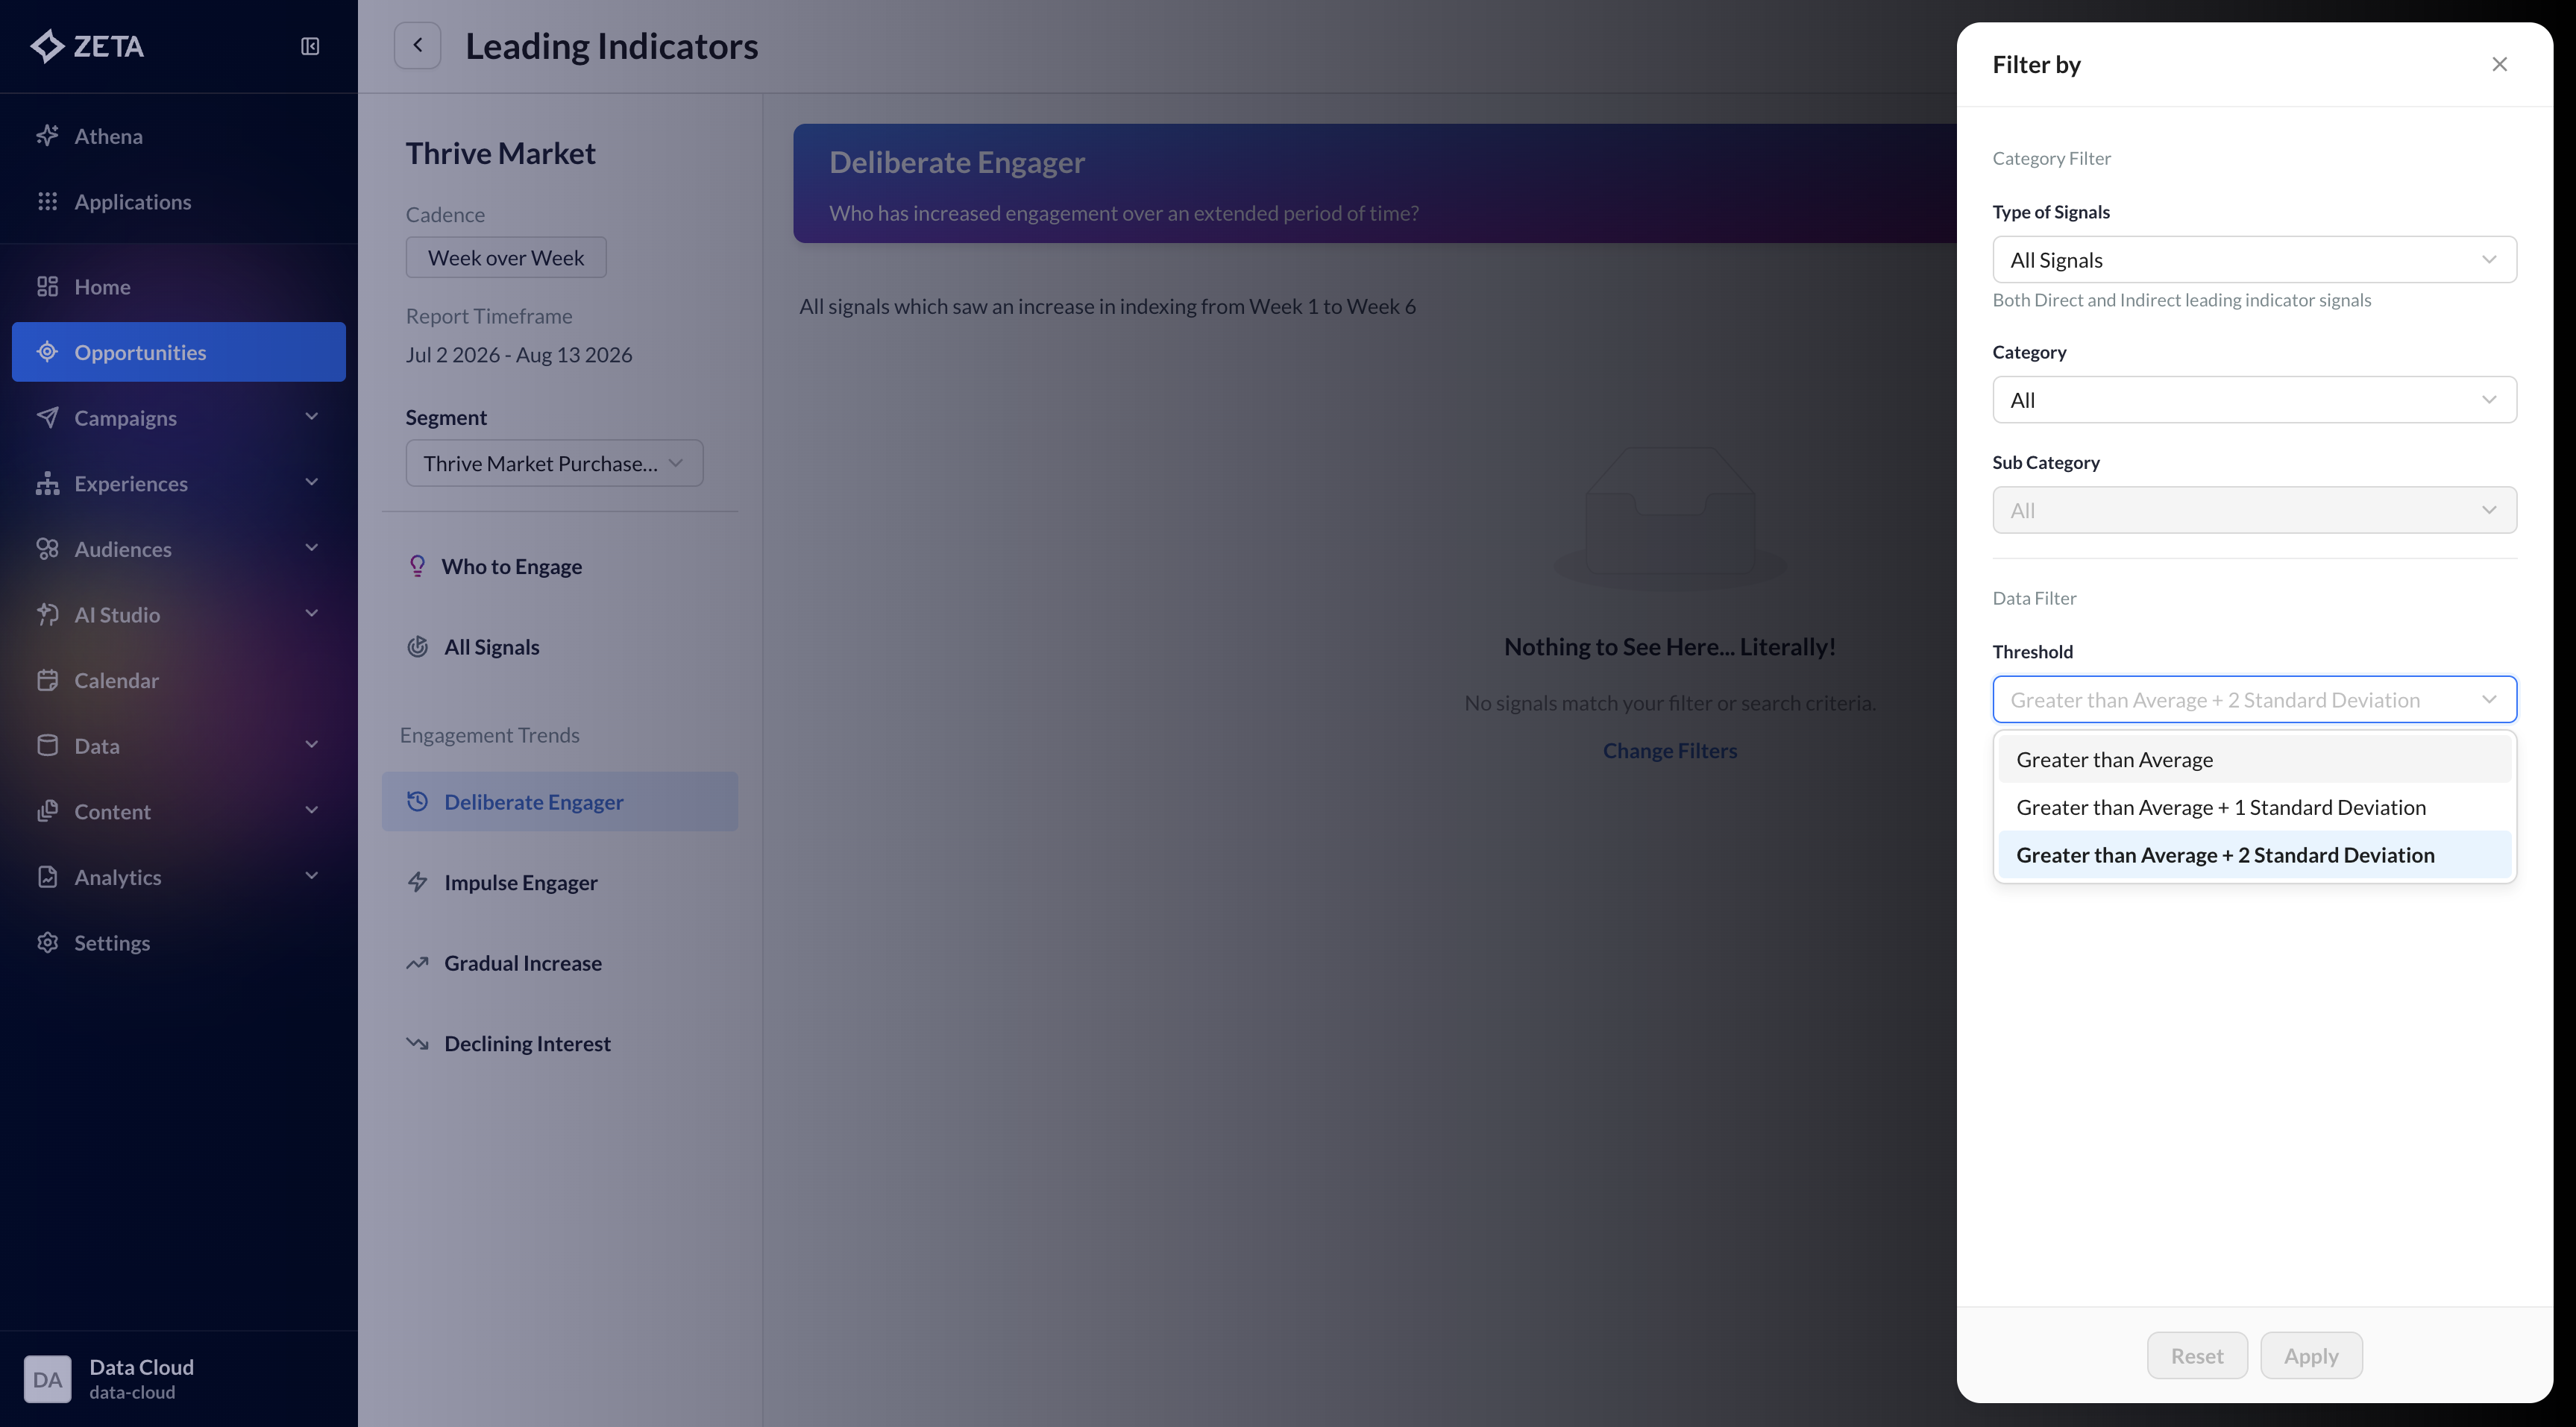Select Greater than Average + 2 Standard Deviation
2576x1427 pixels.
(2254, 855)
